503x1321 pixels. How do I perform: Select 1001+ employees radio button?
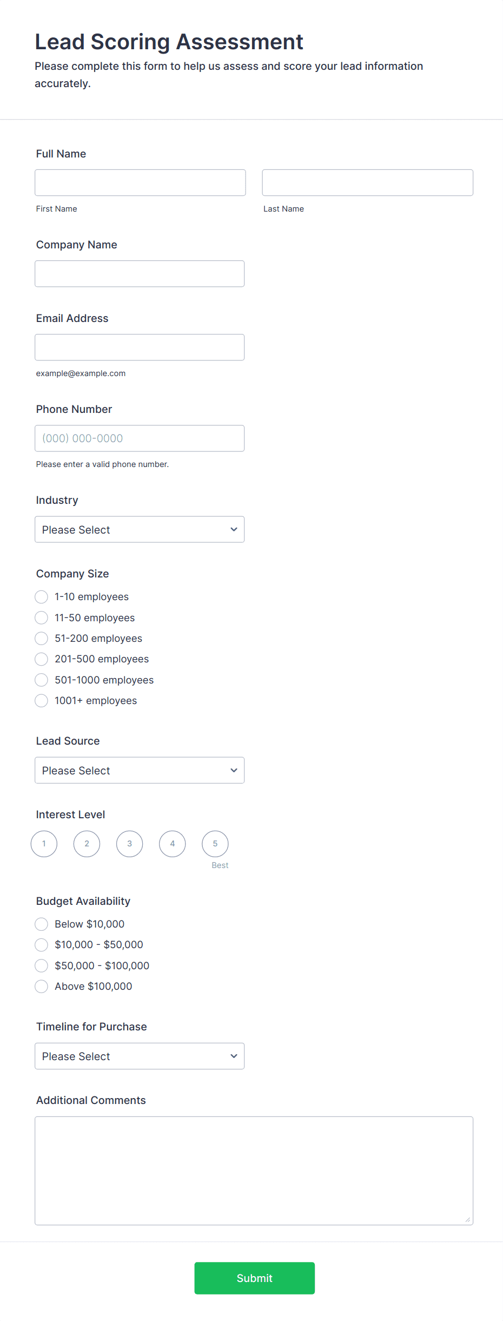[42, 701]
